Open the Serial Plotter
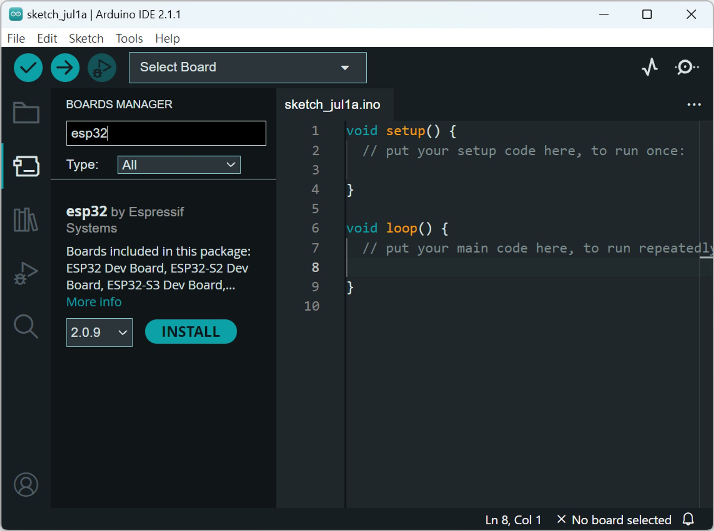Screen dimensions: 714x531 [x=650, y=67]
